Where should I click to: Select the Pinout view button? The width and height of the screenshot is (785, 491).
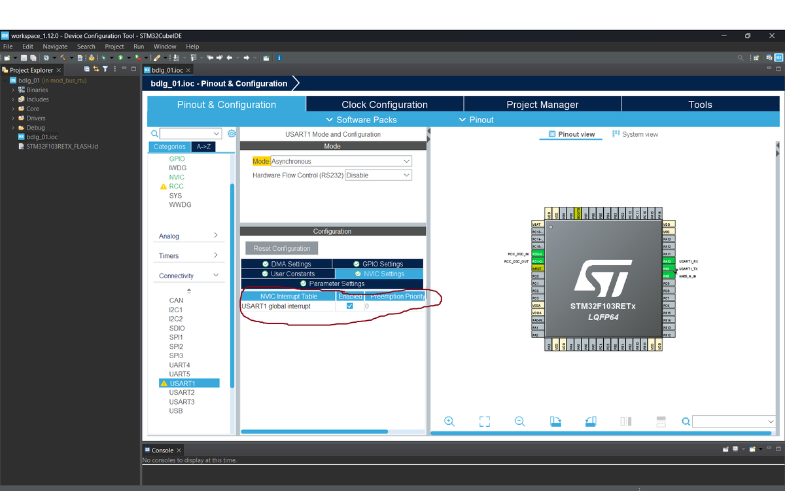(x=572, y=134)
